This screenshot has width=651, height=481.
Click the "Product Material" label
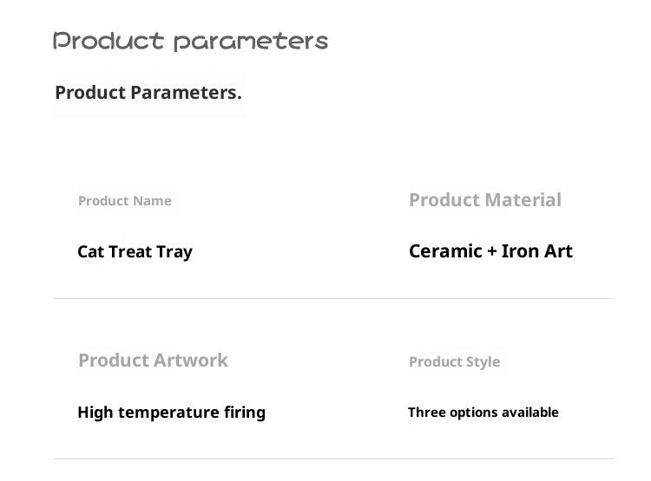[484, 200]
